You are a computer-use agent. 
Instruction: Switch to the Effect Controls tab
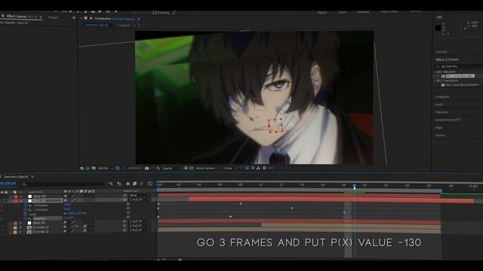click(x=22, y=17)
